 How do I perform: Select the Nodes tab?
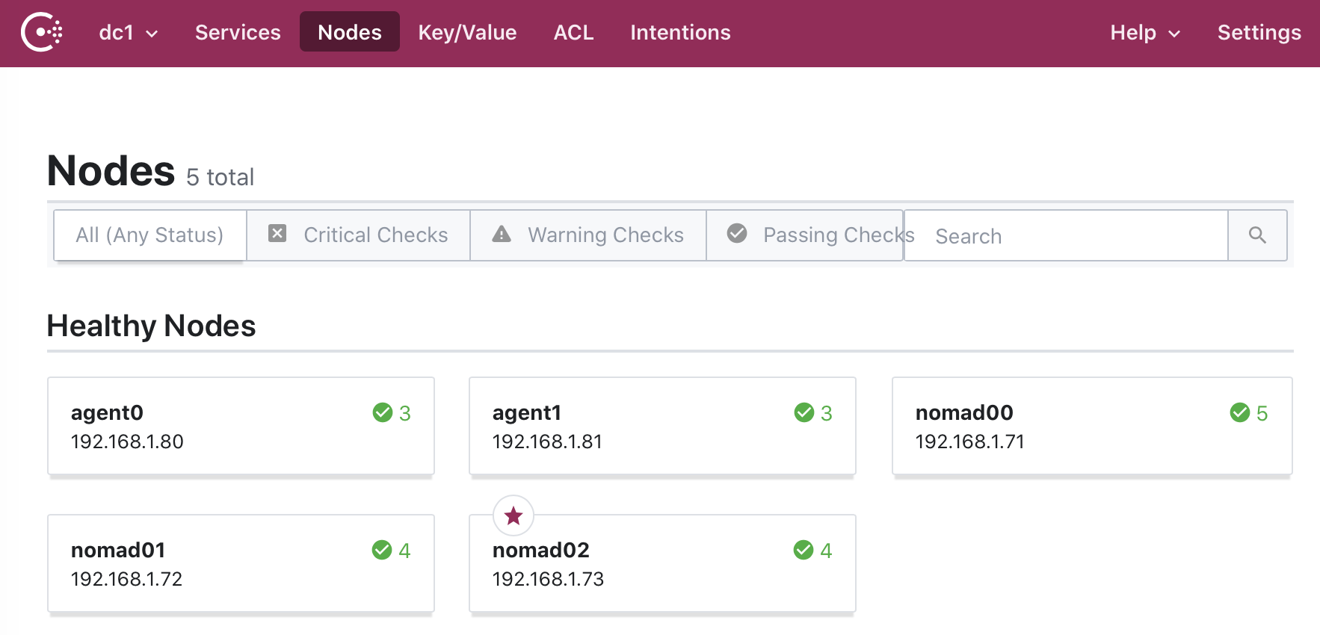[350, 32]
